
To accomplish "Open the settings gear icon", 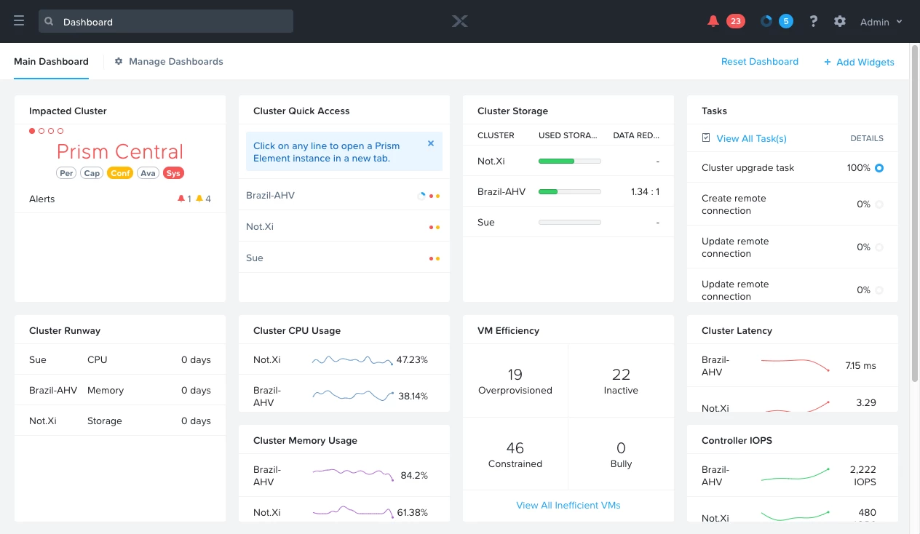I will (x=839, y=21).
